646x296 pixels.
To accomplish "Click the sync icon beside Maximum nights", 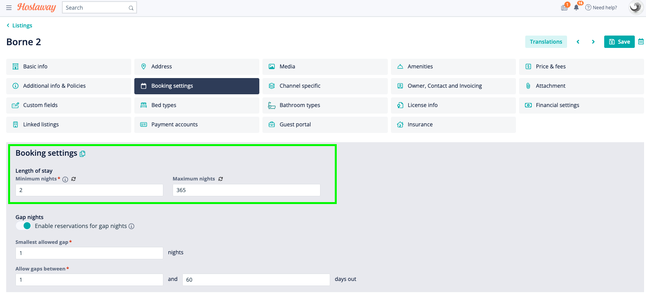I will pyautogui.click(x=221, y=179).
